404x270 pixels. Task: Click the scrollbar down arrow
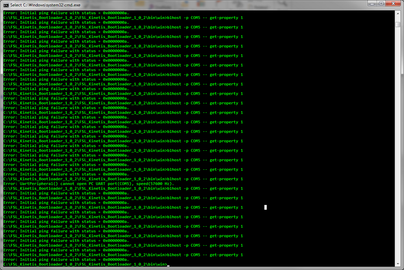(398, 264)
